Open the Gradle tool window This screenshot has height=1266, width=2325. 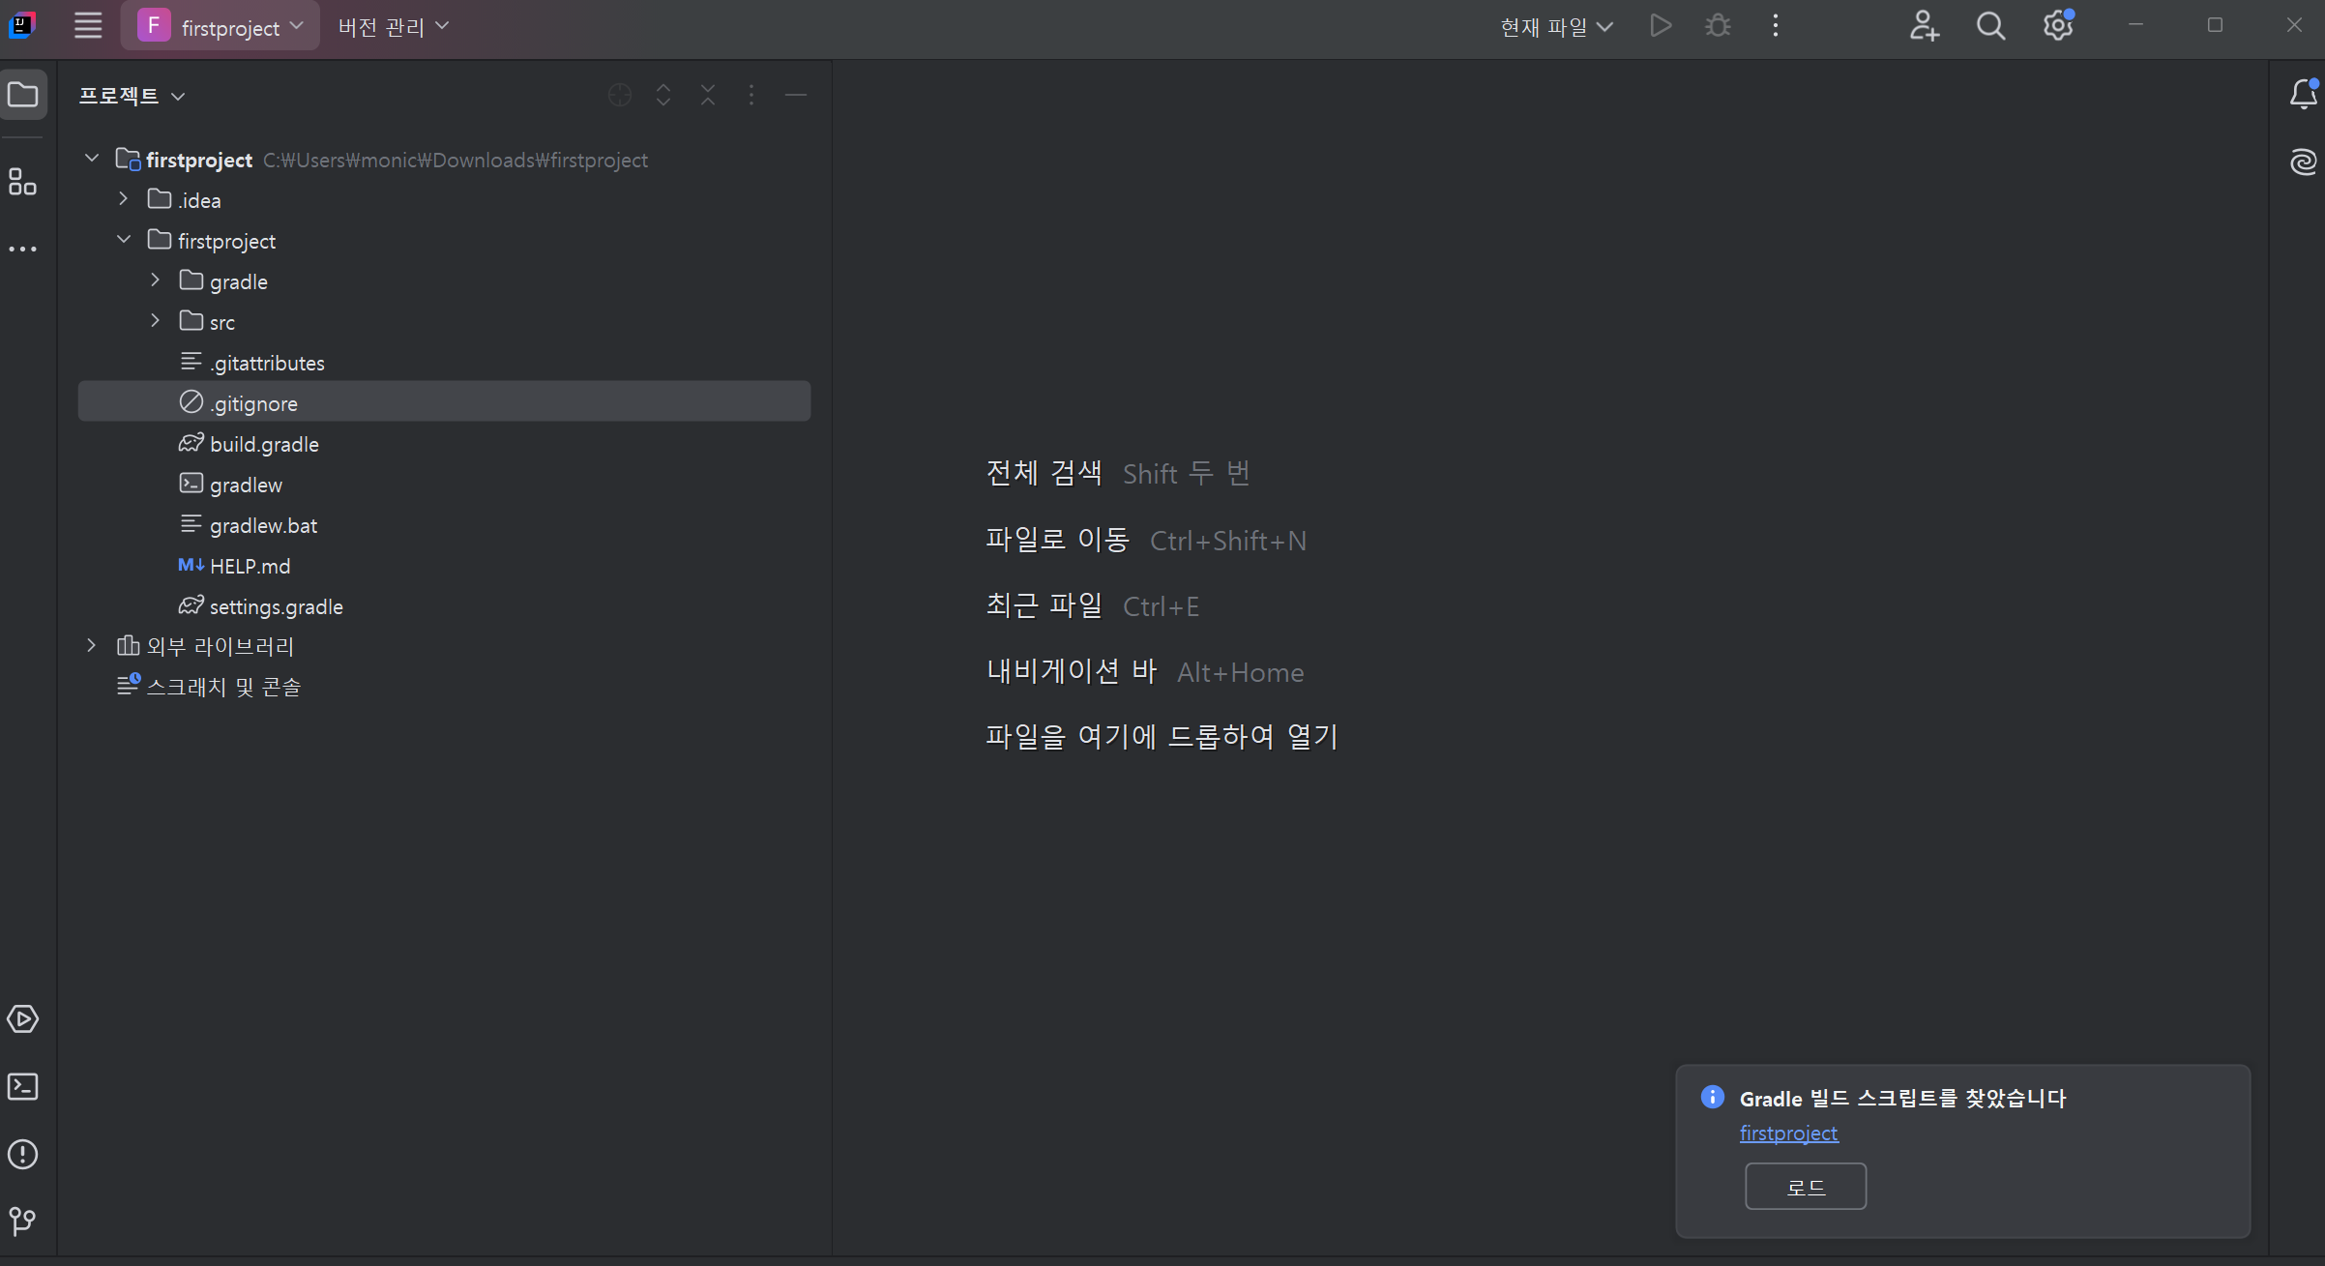tap(2303, 162)
